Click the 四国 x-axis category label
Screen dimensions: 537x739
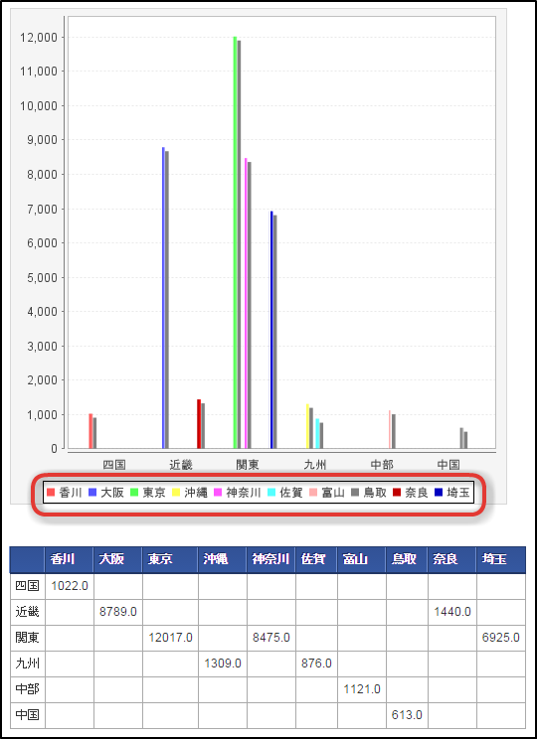pos(114,465)
